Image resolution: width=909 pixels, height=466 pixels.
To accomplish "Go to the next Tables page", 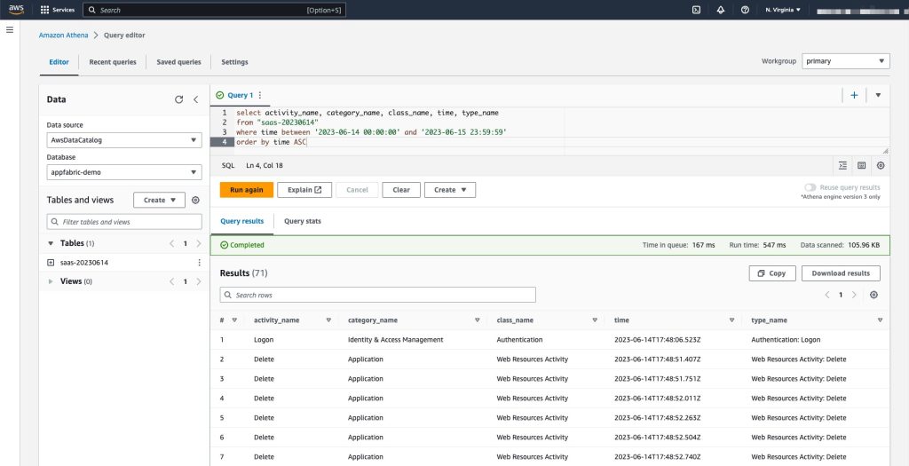I will 199,243.
